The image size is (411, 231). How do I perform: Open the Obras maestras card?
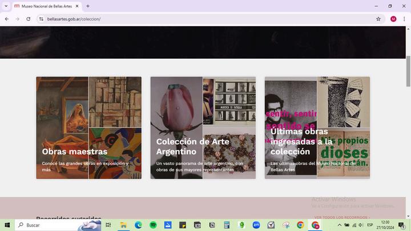[89, 128]
